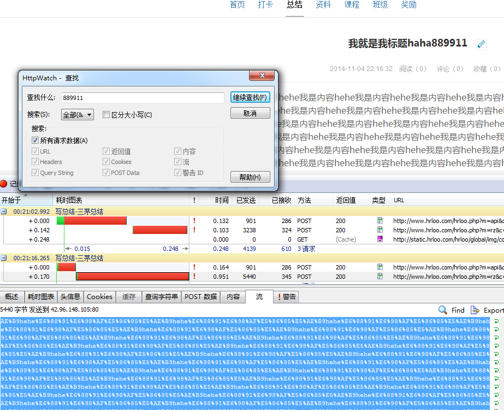This screenshot has height=410, width=504.
Task: Uncheck the 所有请求数据(A) checkbox
Action: click(35, 140)
